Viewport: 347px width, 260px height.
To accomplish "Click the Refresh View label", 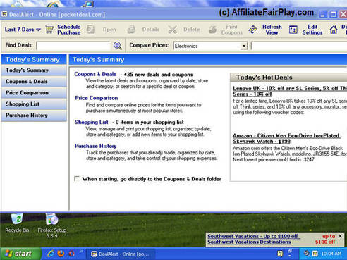I will click(272, 30).
